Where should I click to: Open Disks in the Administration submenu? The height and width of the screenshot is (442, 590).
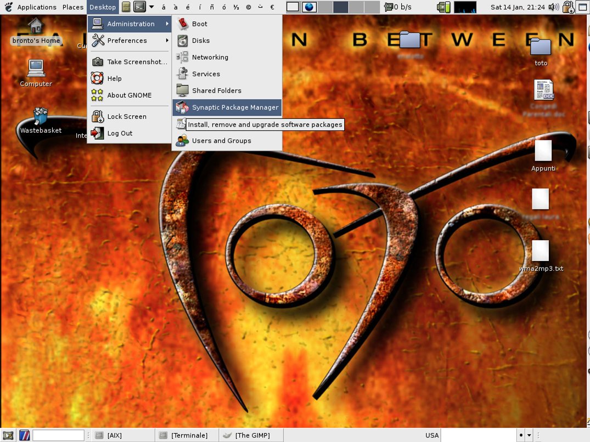[x=227, y=40]
